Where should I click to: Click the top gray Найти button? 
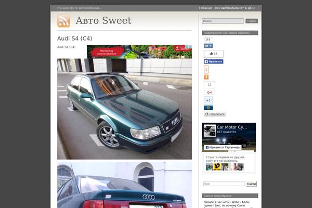pyautogui.click(x=252, y=21)
